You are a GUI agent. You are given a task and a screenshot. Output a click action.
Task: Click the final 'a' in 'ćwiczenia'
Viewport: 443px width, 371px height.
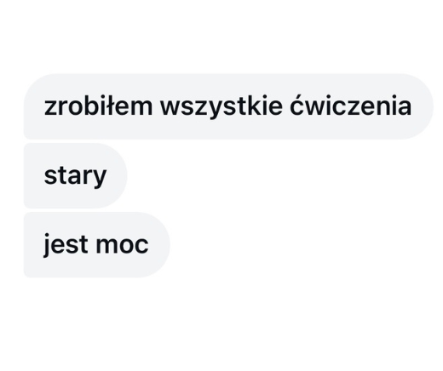coord(405,108)
